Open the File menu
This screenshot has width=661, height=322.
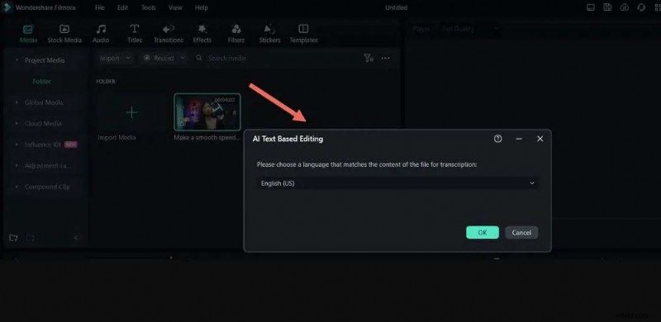click(x=99, y=7)
